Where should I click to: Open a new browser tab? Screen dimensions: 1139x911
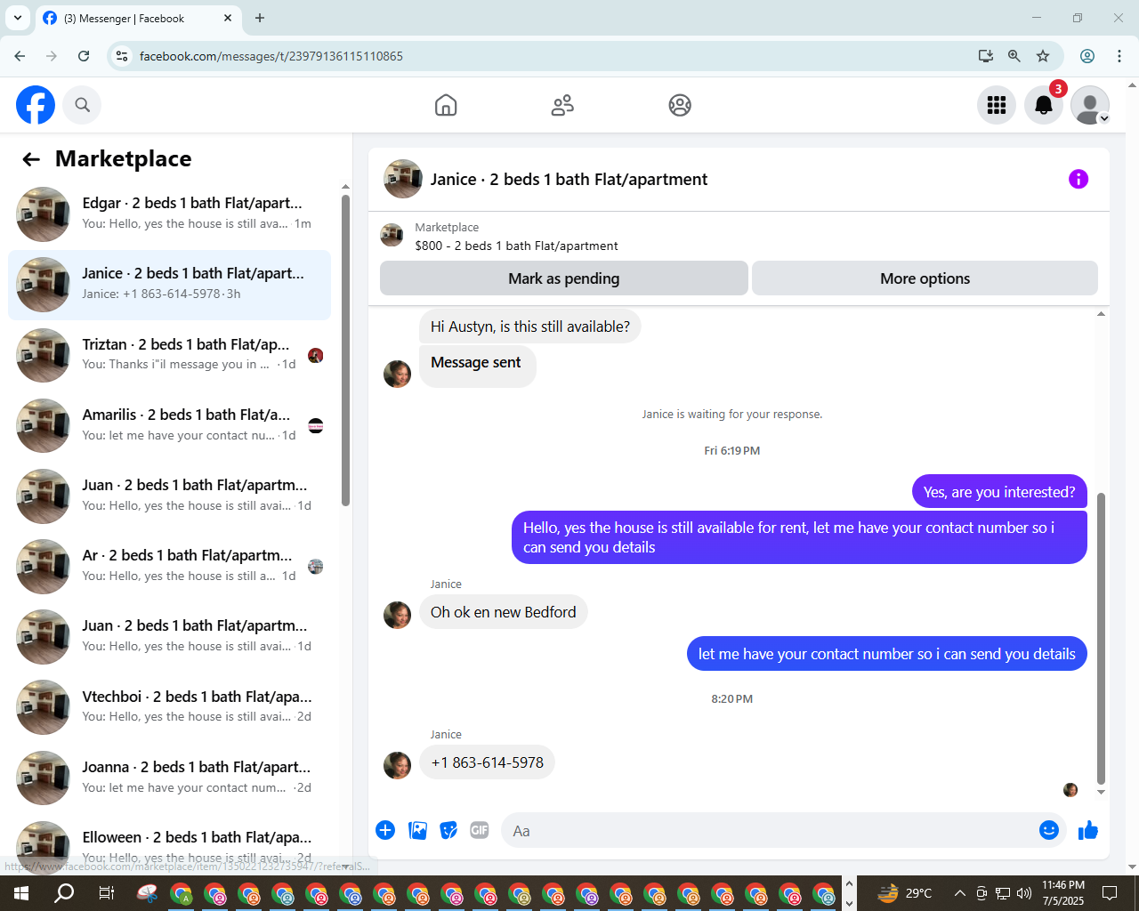pos(260,18)
